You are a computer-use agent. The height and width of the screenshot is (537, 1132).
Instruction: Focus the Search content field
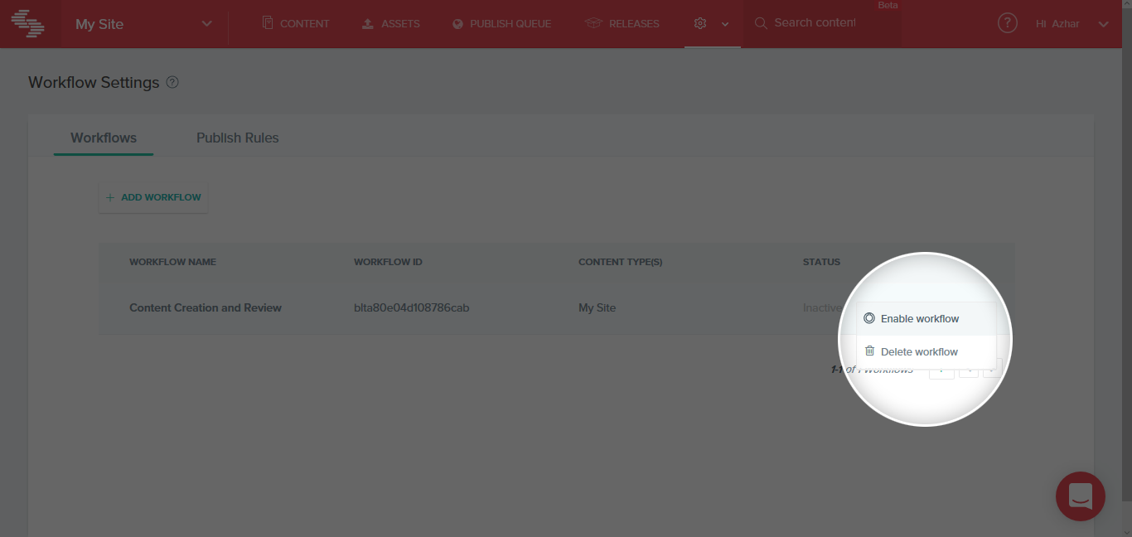pyautogui.click(x=815, y=22)
